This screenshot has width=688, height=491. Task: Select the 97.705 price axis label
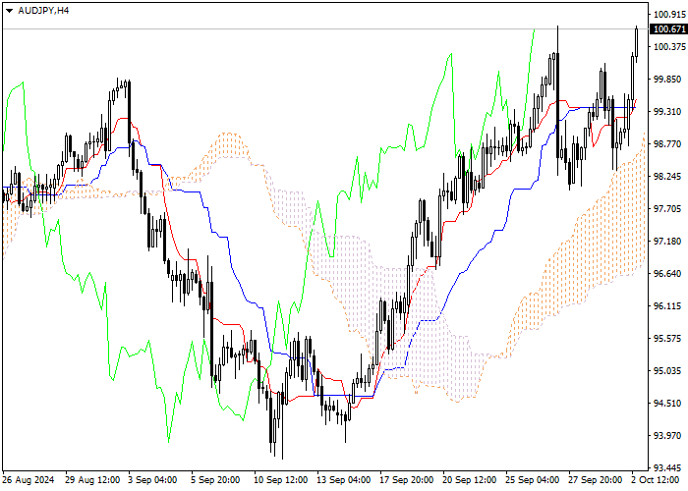point(667,209)
